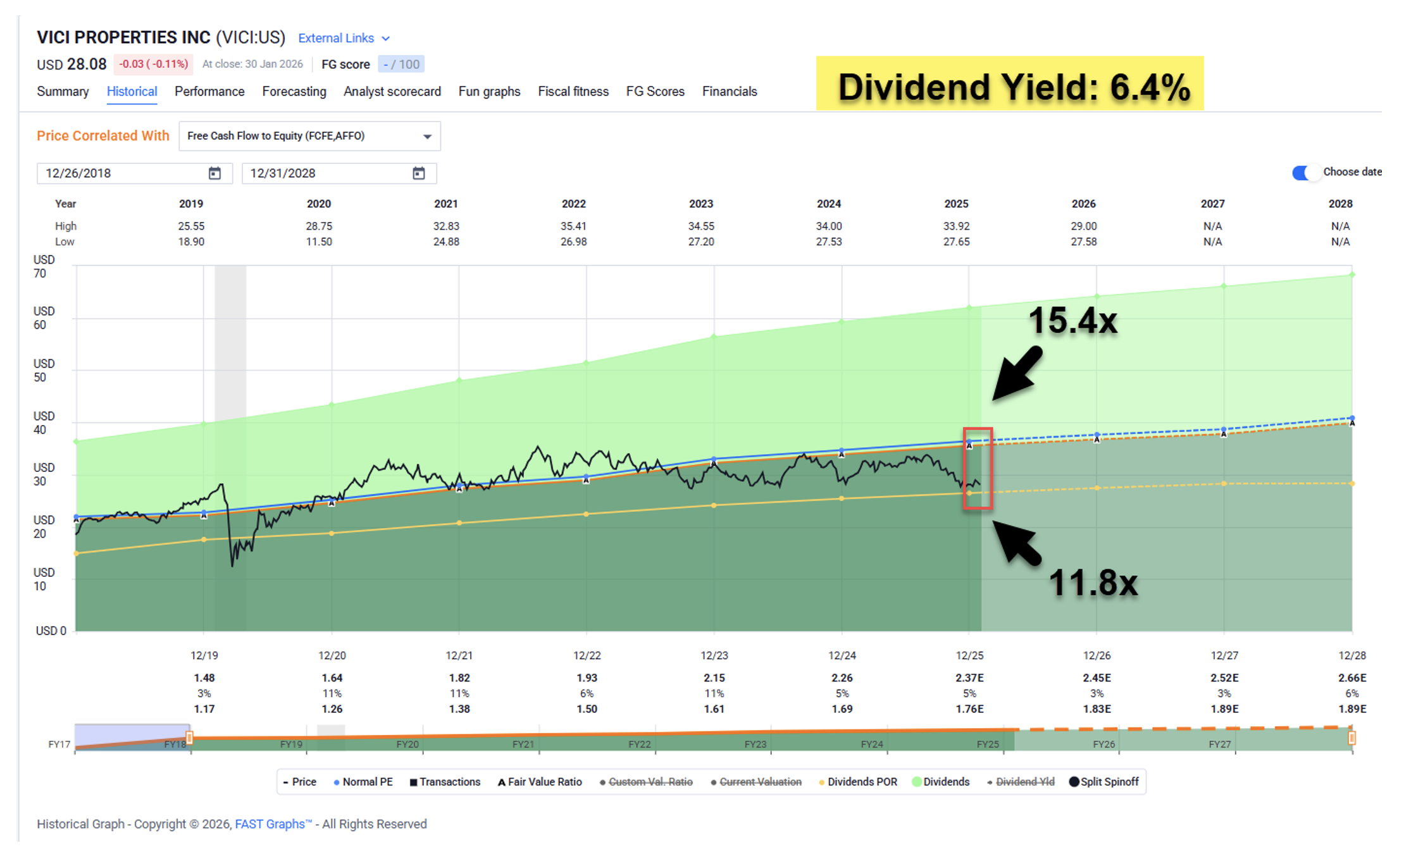Viewport: 1411px width, 859px height.
Task: Click the Normal PE blue legend dot
Action: coord(337,782)
